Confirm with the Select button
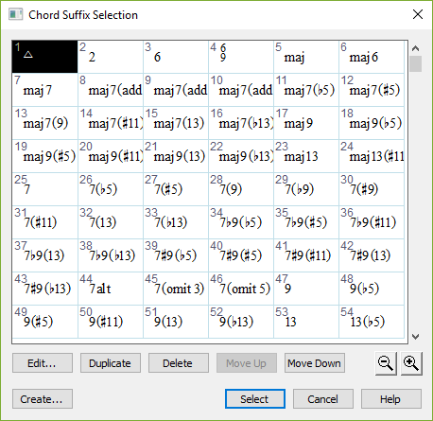 click(255, 399)
